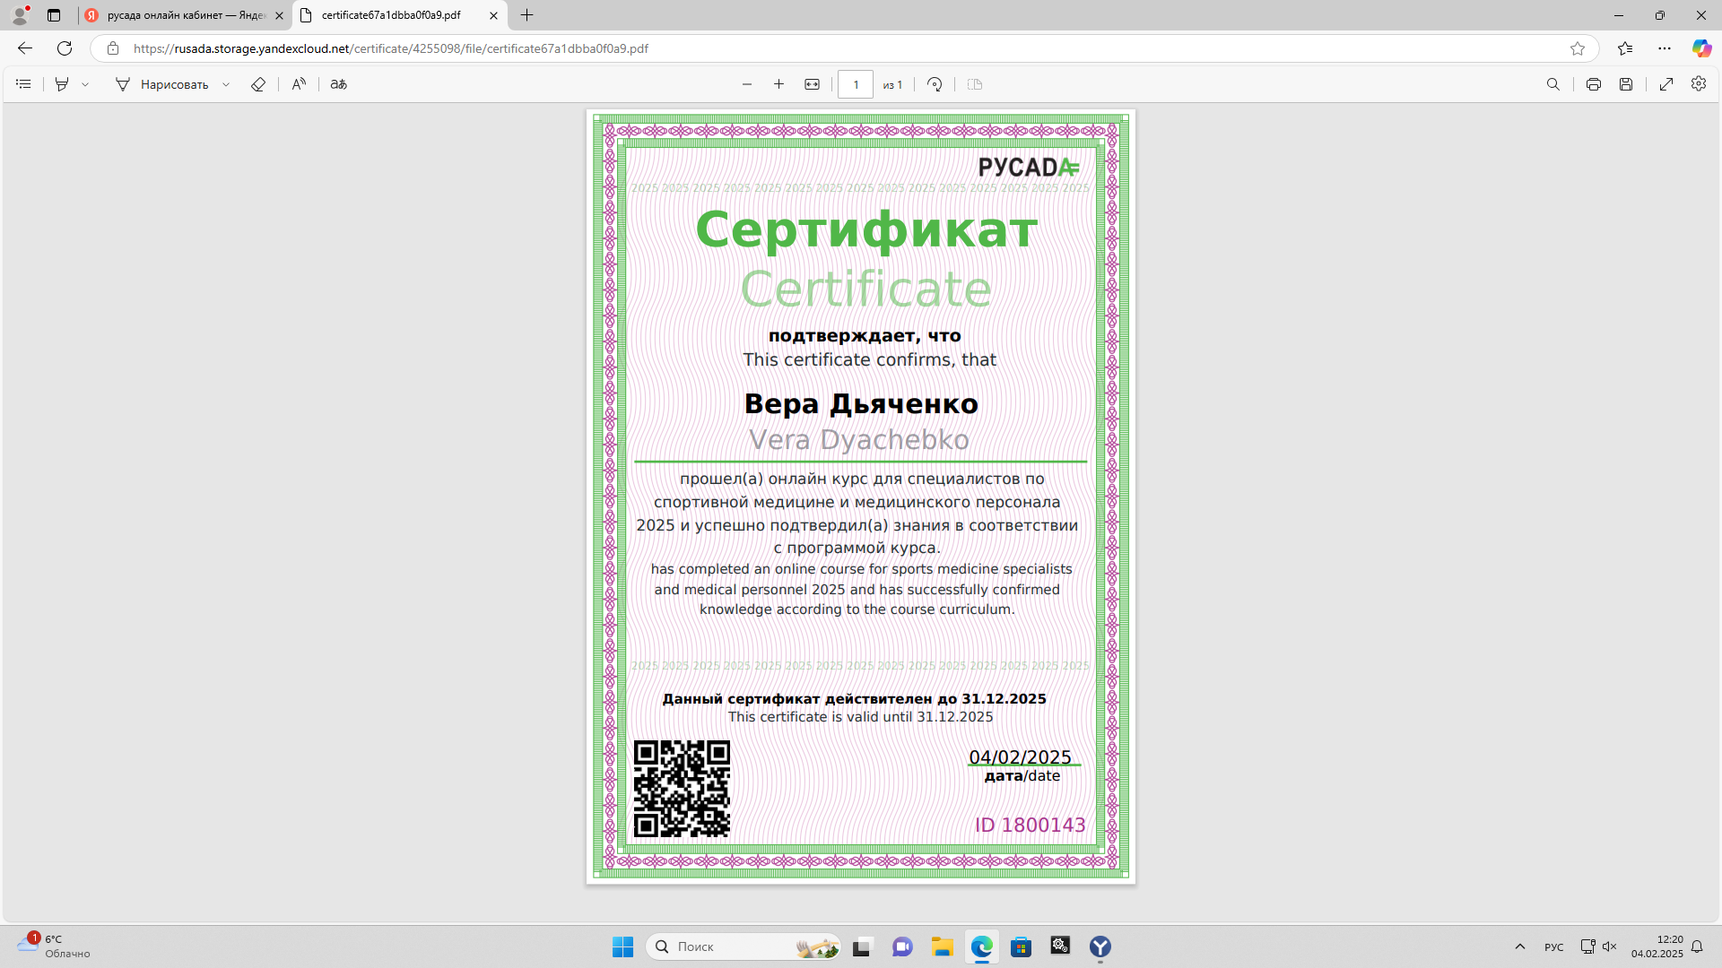
Task: Start the Read aloud tool
Action: pos(299,84)
